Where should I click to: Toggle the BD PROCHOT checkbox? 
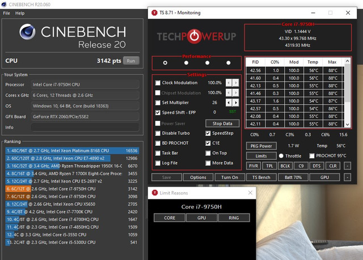(x=158, y=143)
